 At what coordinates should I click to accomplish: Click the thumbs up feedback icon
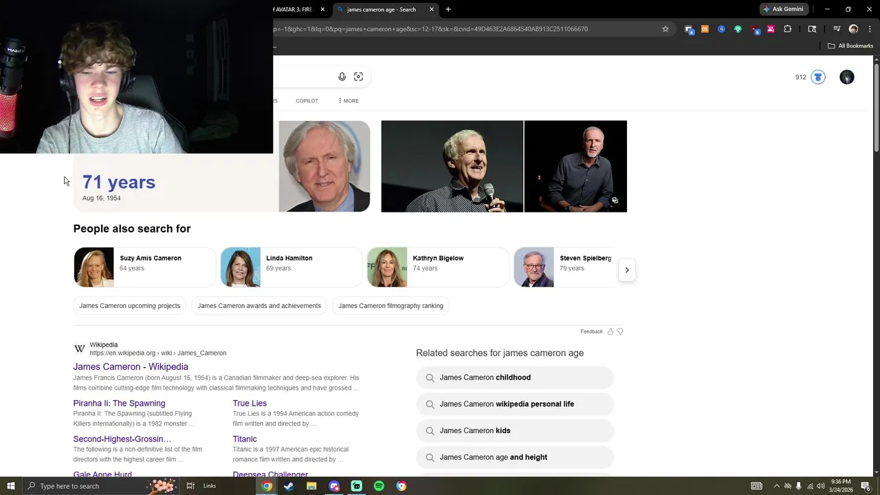610,331
